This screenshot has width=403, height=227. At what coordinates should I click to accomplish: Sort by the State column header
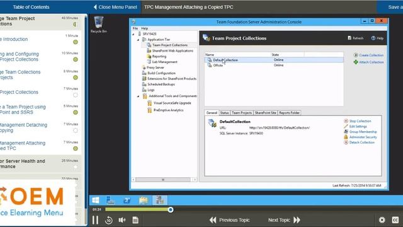click(x=288, y=55)
